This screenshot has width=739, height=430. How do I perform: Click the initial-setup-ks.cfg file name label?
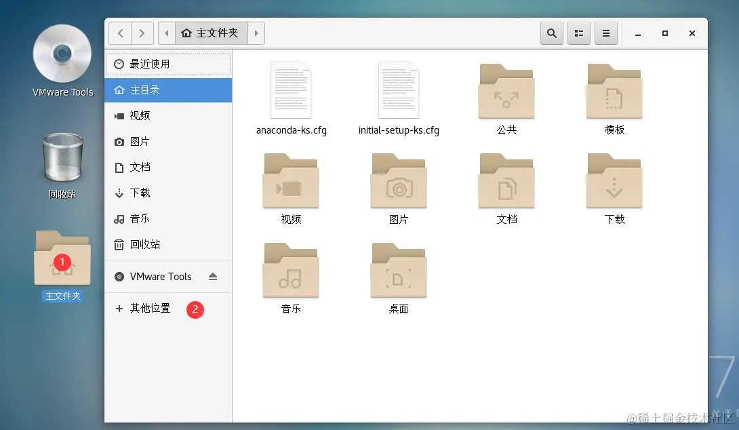tap(399, 130)
